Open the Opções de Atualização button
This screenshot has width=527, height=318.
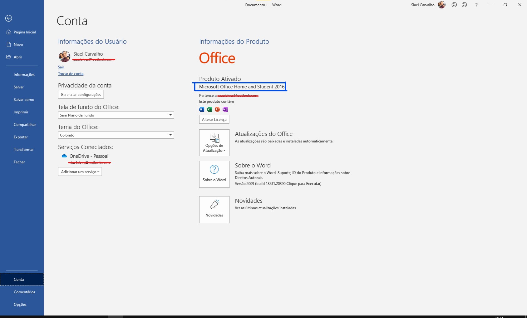point(214,143)
